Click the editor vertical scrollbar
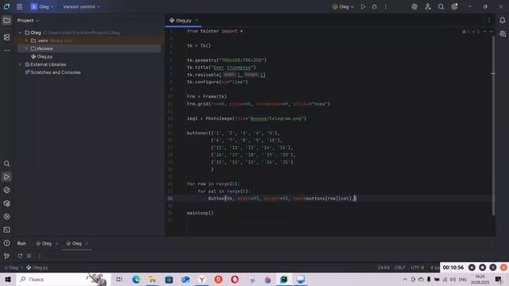Screen dimensions: 509x286 [493, 125]
